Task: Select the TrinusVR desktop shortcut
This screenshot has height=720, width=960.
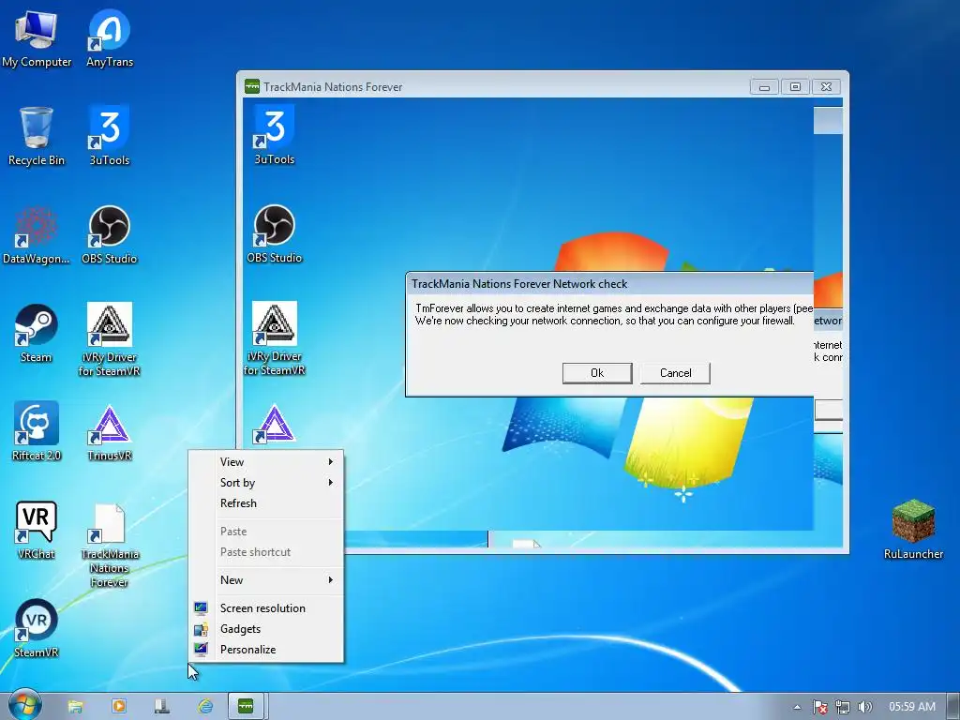Action: [x=110, y=432]
